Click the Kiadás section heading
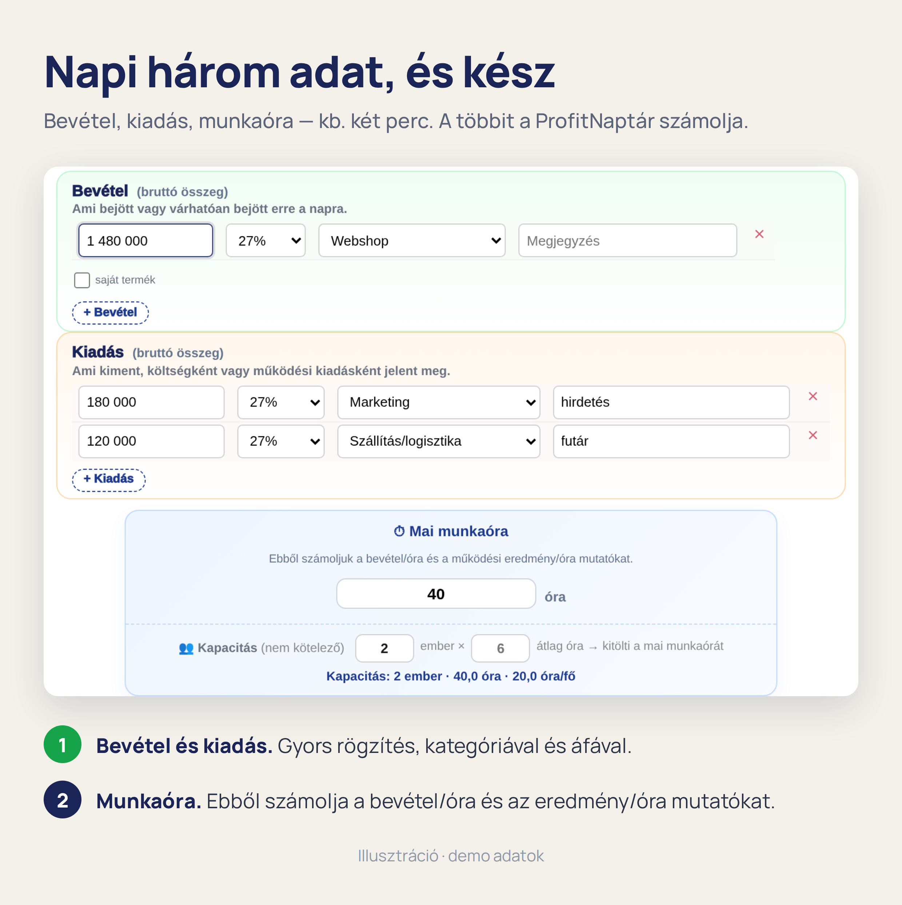This screenshot has height=905, width=902. (98, 352)
